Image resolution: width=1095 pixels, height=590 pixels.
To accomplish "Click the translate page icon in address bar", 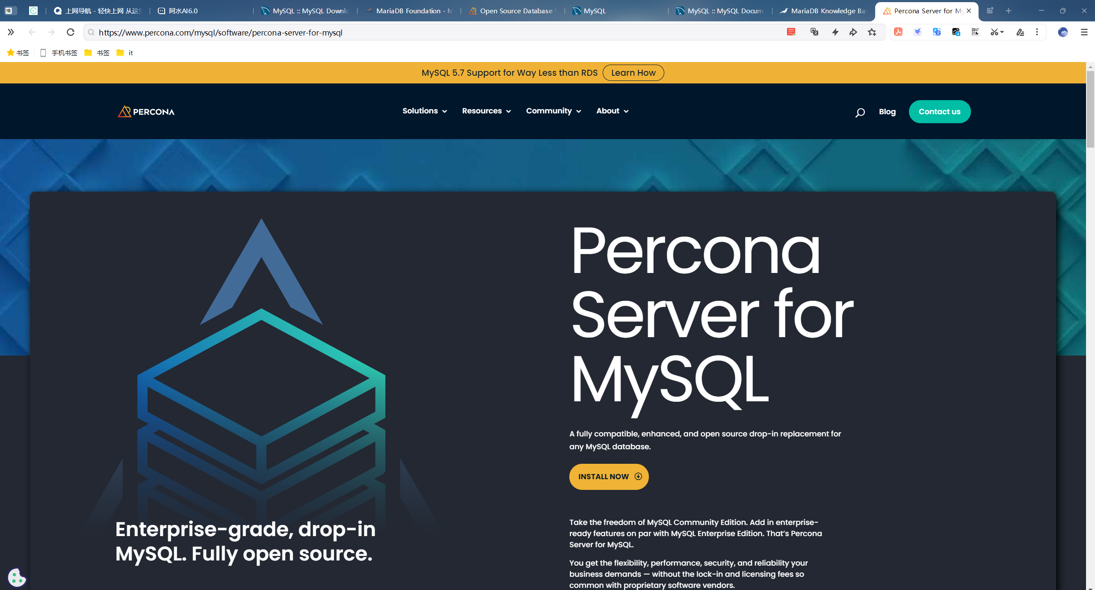I will pyautogui.click(x=814, y=32).
